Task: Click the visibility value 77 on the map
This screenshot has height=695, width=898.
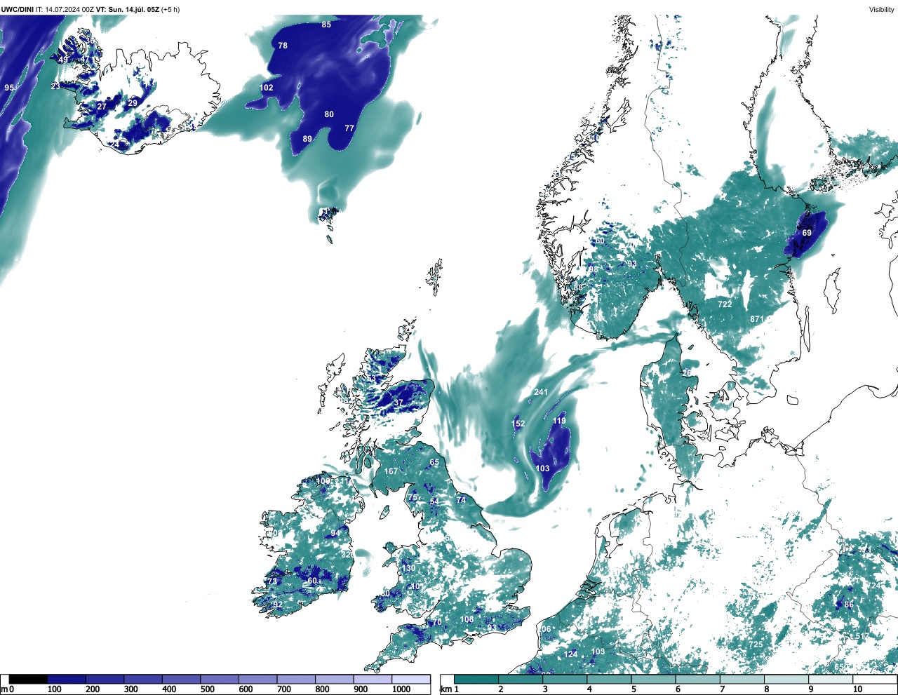Action: coord(349,128)
